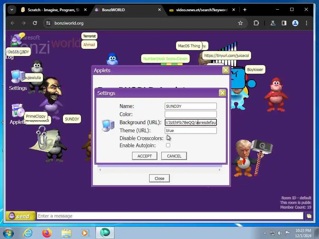
Task: Open the Chrome profile avatar
Action: pos(295,23)
